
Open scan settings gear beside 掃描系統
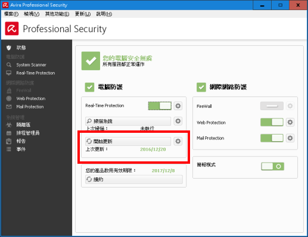pos(178,121)
